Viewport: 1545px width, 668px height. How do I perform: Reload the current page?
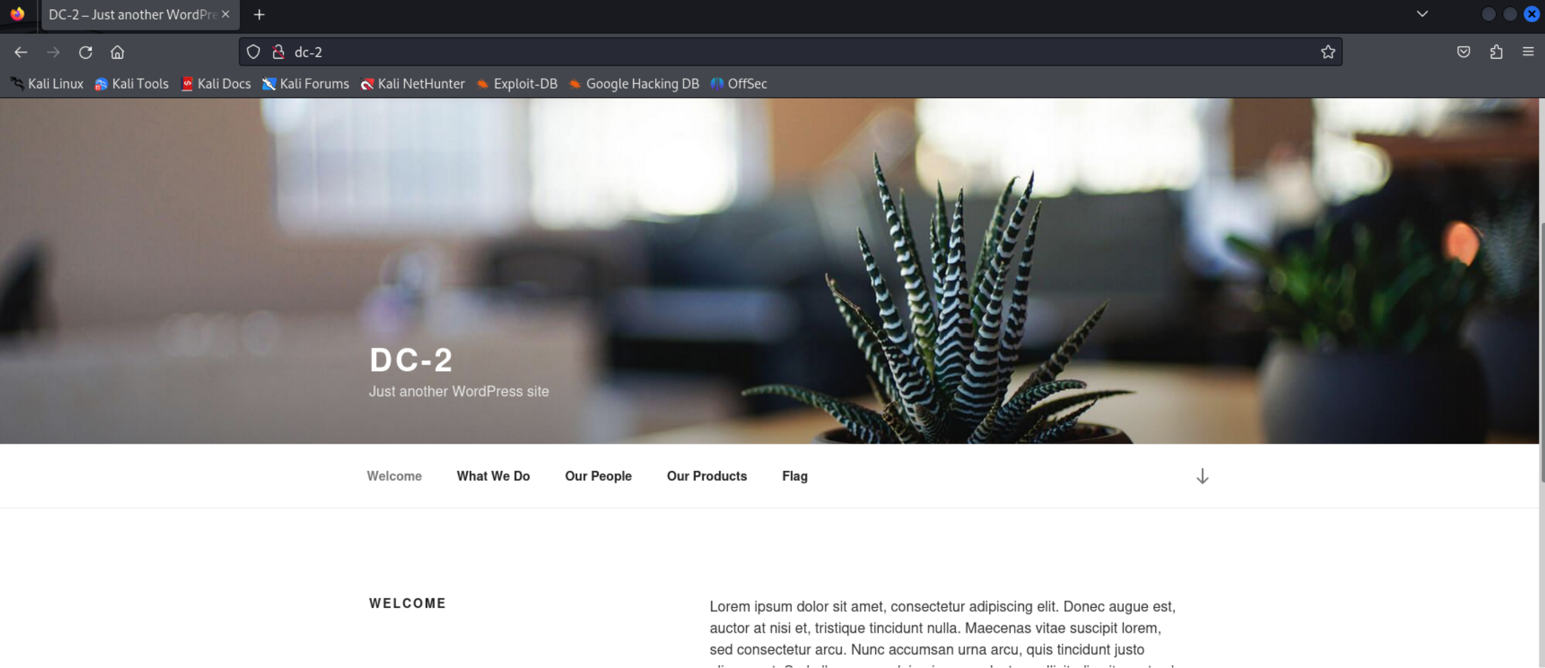pyautogui.click(x=85, y=53)
